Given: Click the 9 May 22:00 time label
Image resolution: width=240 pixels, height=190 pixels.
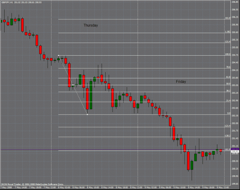Looking at the screenshot, I should pyautogui.click(x=223, y=188).
